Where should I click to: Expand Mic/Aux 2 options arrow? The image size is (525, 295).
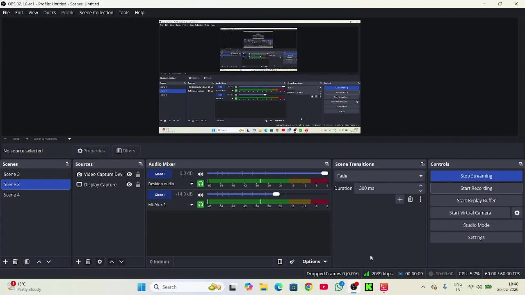192,204
